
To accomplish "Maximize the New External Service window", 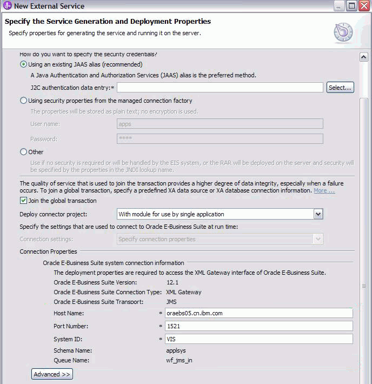I will (x=351, y=5).
